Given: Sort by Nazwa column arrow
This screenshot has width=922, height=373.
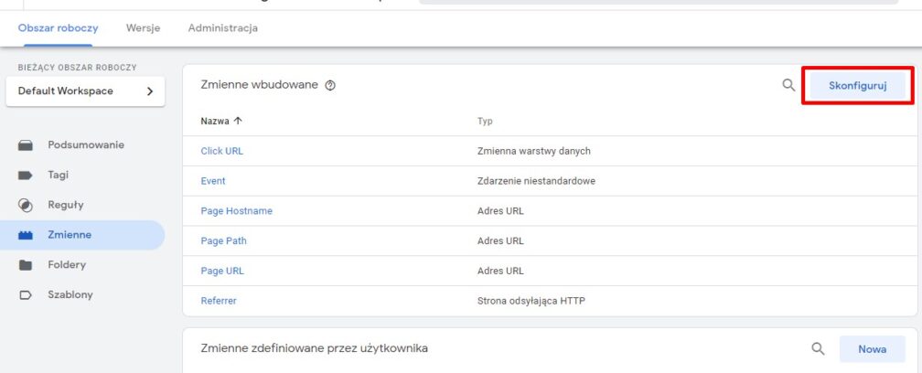Looking at the screenshot, I should (x=238, y=121).
